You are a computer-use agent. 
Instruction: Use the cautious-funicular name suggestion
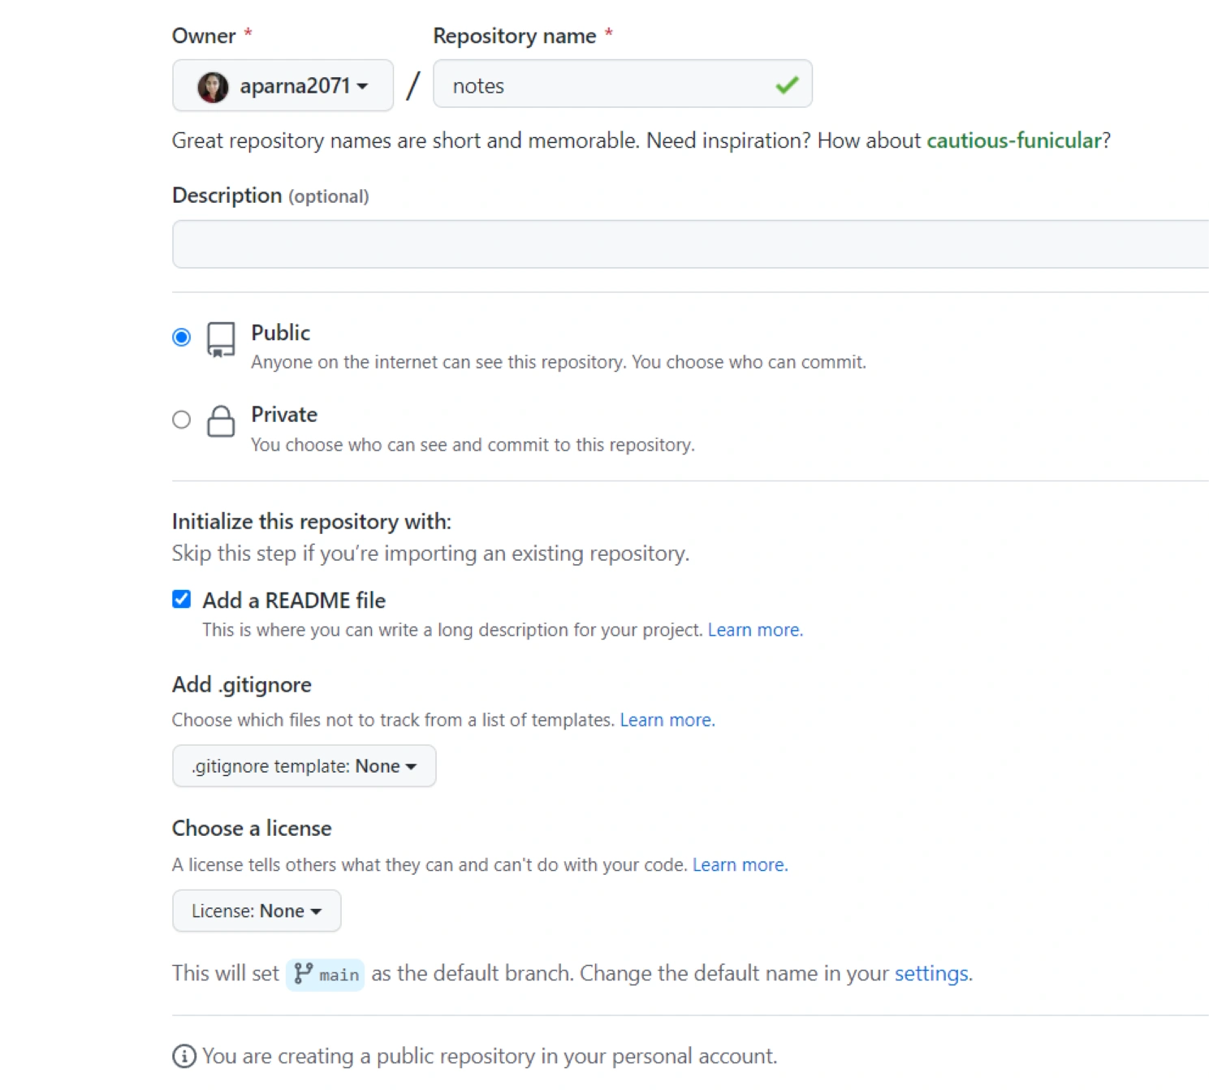pyautogui.click(x=1013, y=140)
